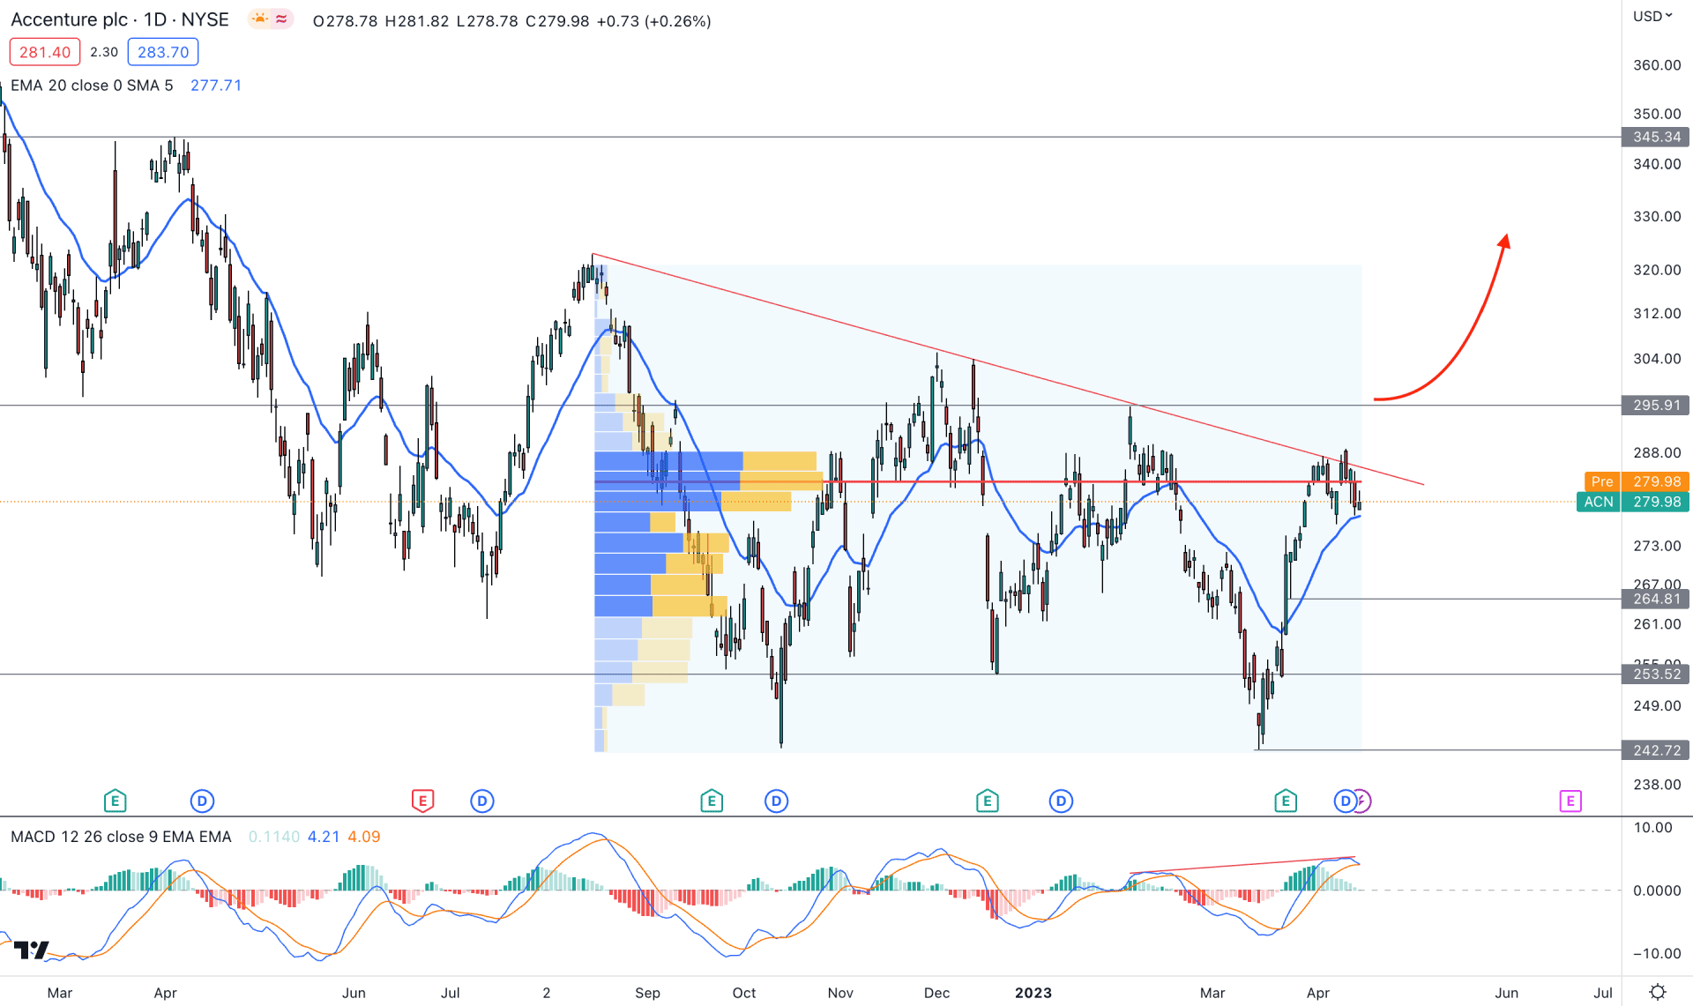Open chart settings via the gear icon
This screenshot has height=1006, width=1693.
1658,992
